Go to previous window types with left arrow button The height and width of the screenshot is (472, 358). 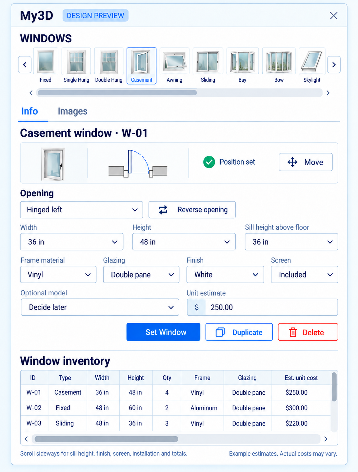[25, 65]
